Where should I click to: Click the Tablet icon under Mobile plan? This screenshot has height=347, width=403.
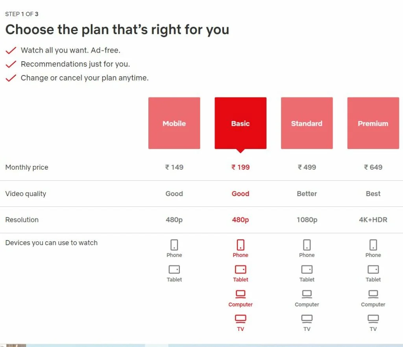[x=174, y=270]
